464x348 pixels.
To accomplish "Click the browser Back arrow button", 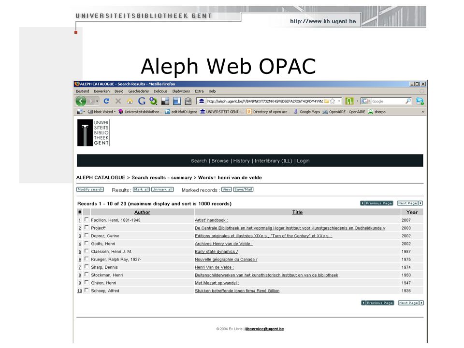I will coord(81,101).
